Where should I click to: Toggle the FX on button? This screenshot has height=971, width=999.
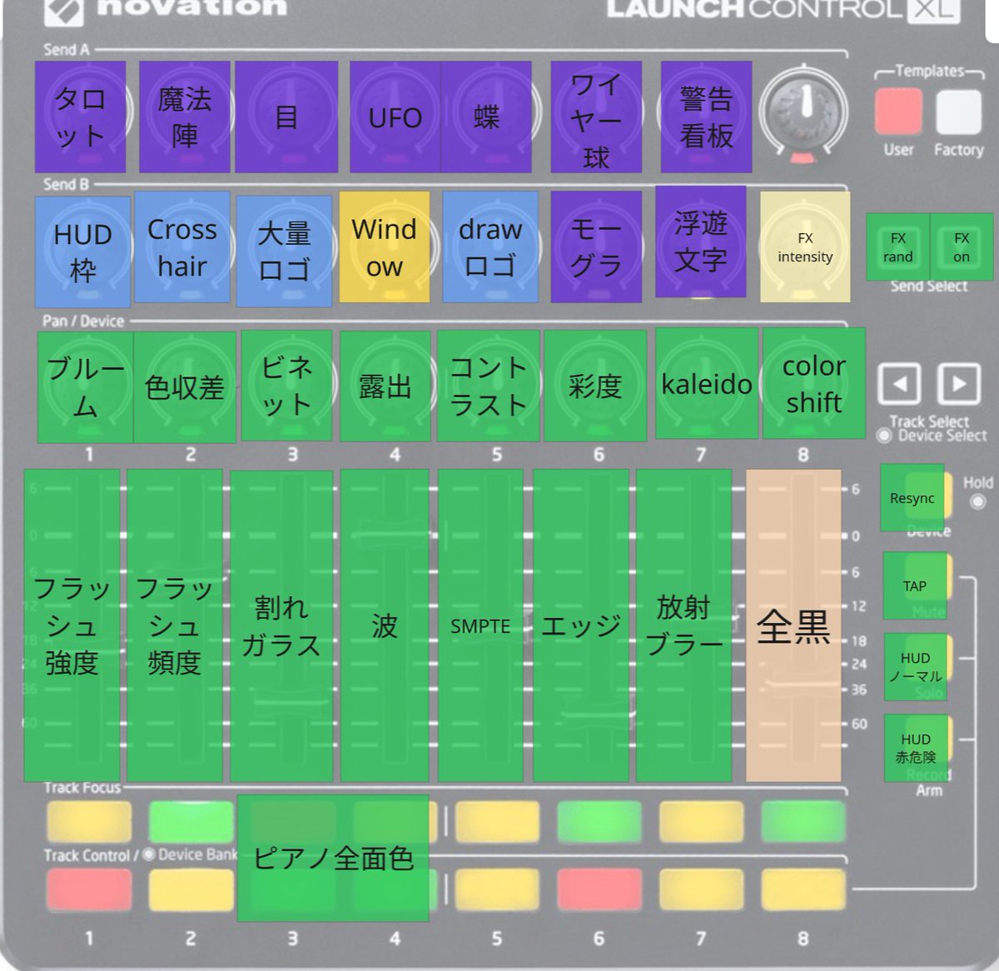tap(962, 246)
